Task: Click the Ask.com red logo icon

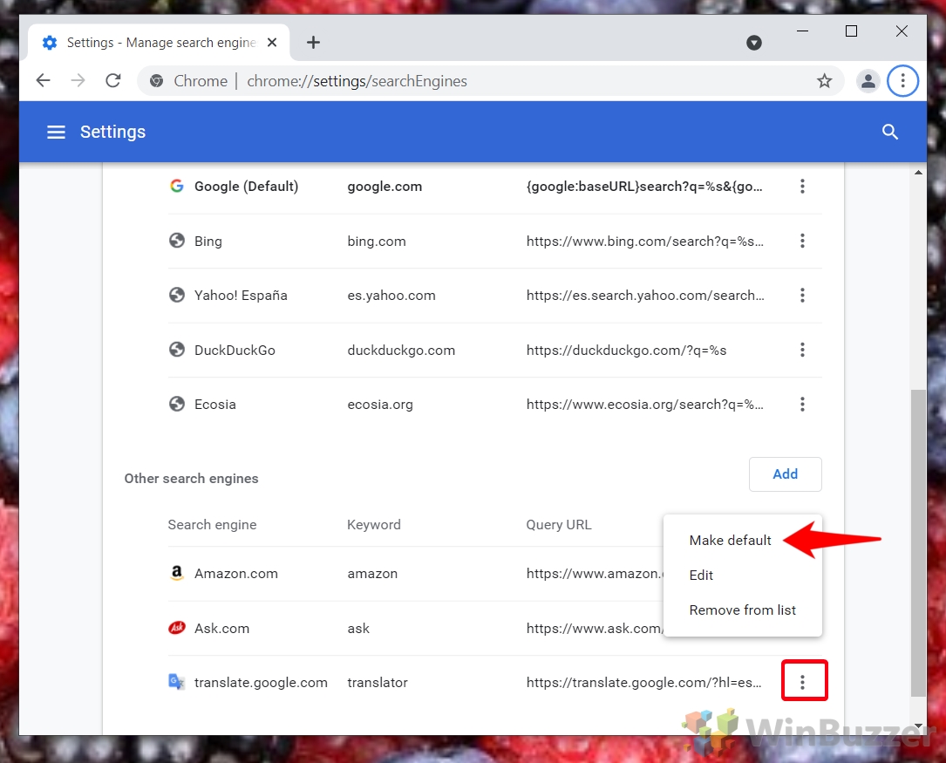Action: 176,628
